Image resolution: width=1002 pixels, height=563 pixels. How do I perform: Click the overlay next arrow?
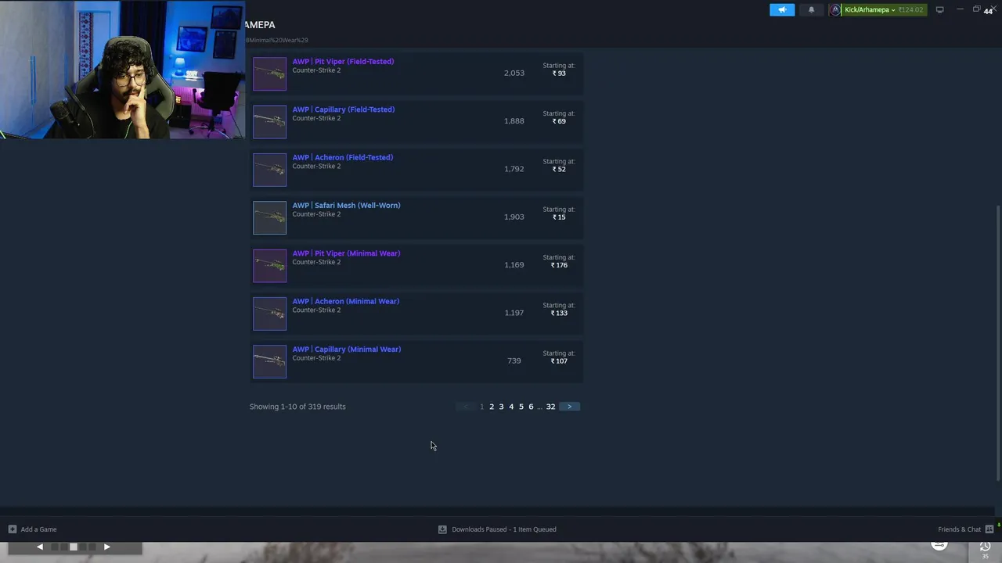pyautogui.click(x=106, y=547)
